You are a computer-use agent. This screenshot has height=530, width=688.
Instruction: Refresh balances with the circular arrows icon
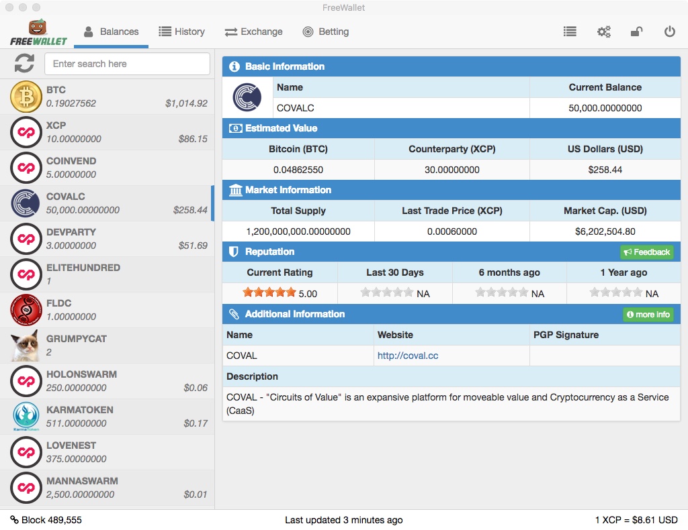point(24,64)
